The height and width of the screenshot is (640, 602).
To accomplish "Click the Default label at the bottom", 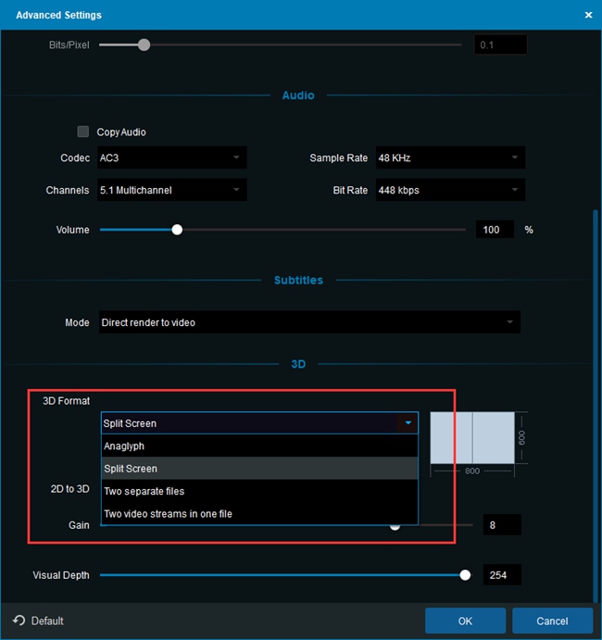I will [x=47, y=621].
